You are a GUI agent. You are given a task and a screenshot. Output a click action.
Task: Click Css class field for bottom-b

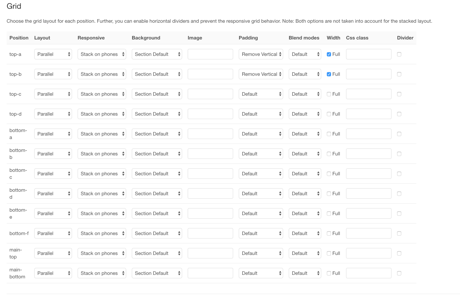coord(369,154)
